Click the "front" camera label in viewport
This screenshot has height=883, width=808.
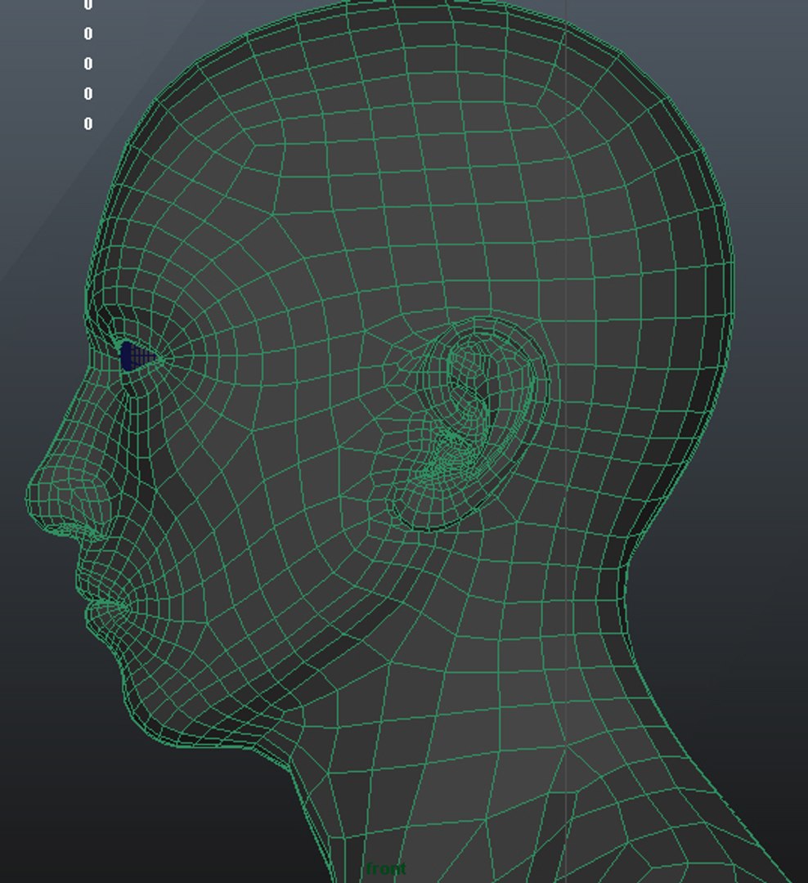385,869
